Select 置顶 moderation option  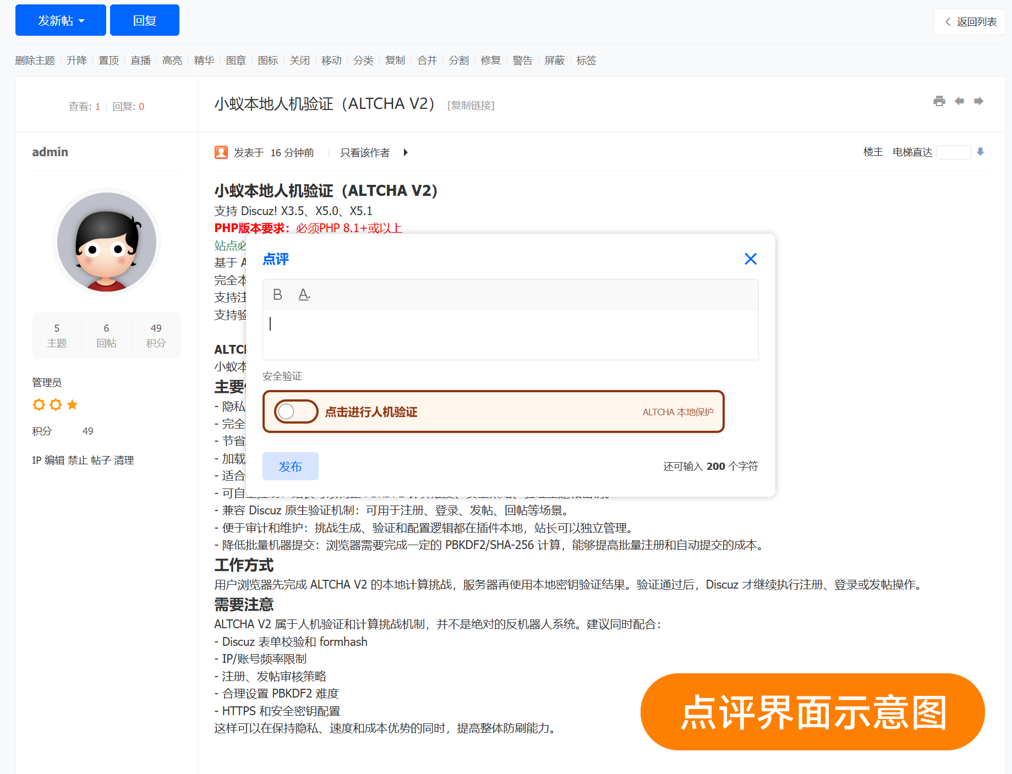(108, 61)
